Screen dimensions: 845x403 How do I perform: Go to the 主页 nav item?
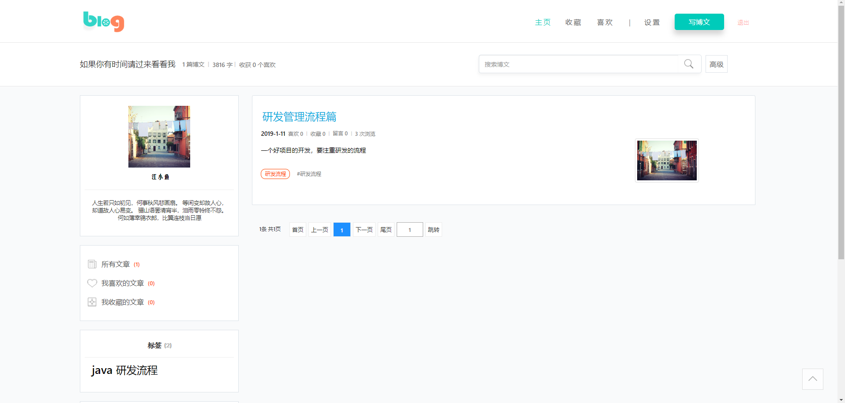click(x=542, y=22)
